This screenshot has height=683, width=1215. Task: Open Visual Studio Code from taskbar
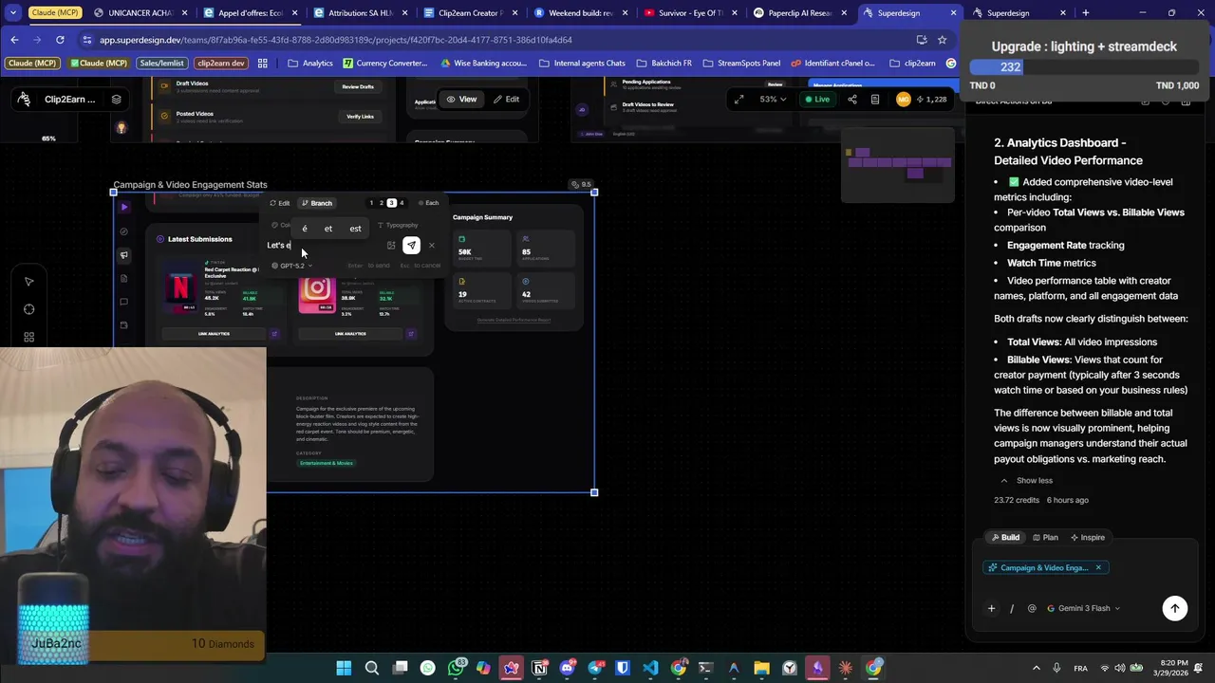coord(650,668)
